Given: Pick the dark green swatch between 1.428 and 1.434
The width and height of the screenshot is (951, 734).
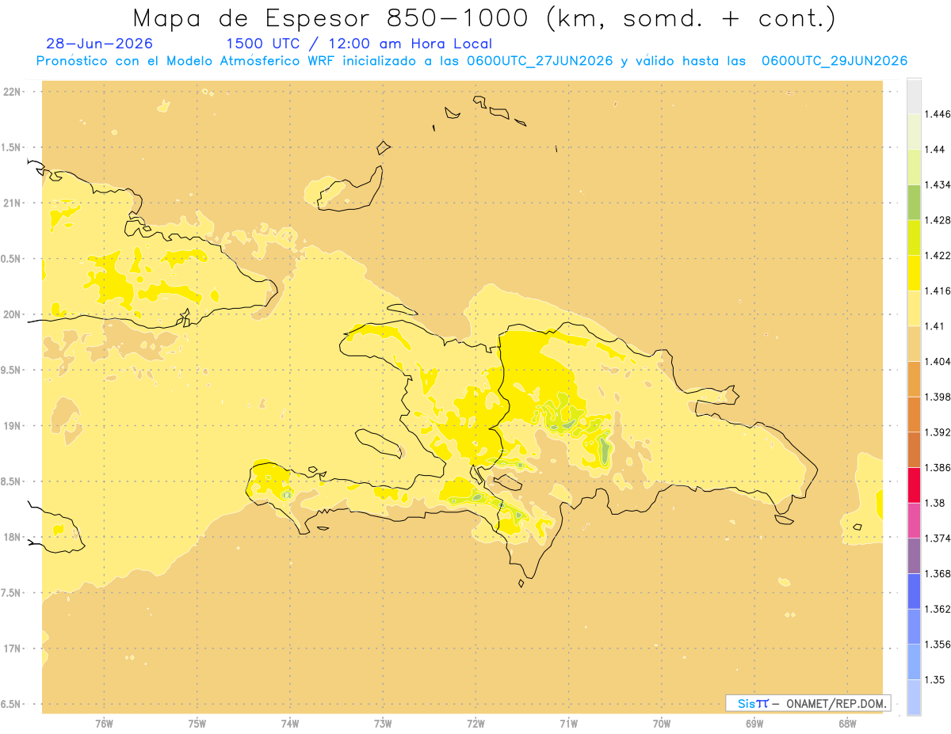Looking at the screenshot, I should coord(914,202).
